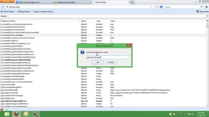Close the about:config tab
The height and width of the screenshot is (117, 209).
click(128, 2)
